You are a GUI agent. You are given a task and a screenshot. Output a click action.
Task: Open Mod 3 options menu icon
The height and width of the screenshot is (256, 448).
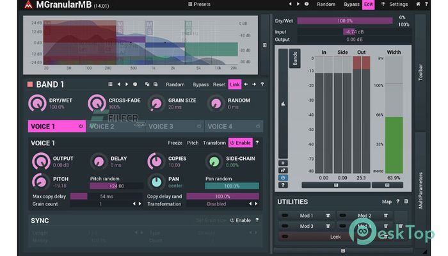(328, 226)
